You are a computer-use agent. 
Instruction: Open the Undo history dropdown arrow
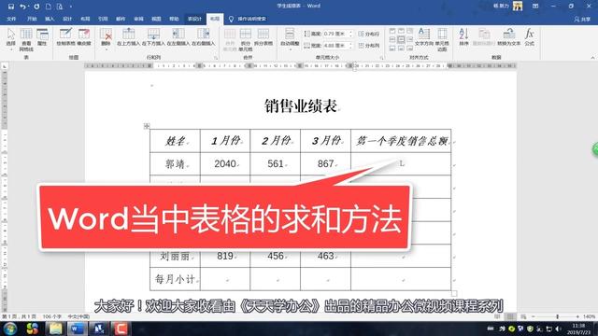point(29,7)
